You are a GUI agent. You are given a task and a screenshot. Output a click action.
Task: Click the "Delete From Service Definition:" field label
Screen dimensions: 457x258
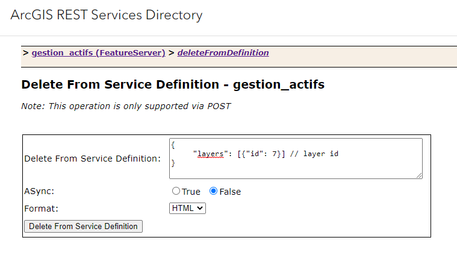[92, 159]
